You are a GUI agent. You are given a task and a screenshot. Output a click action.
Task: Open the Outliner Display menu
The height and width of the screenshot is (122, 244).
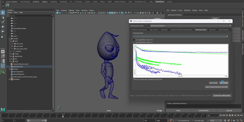[x=9, y=12]
